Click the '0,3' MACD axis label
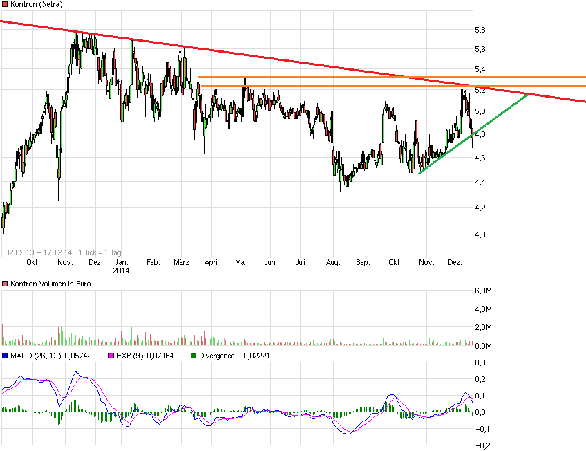The width and height of the screenshot is (586, 451). (480, 362)
